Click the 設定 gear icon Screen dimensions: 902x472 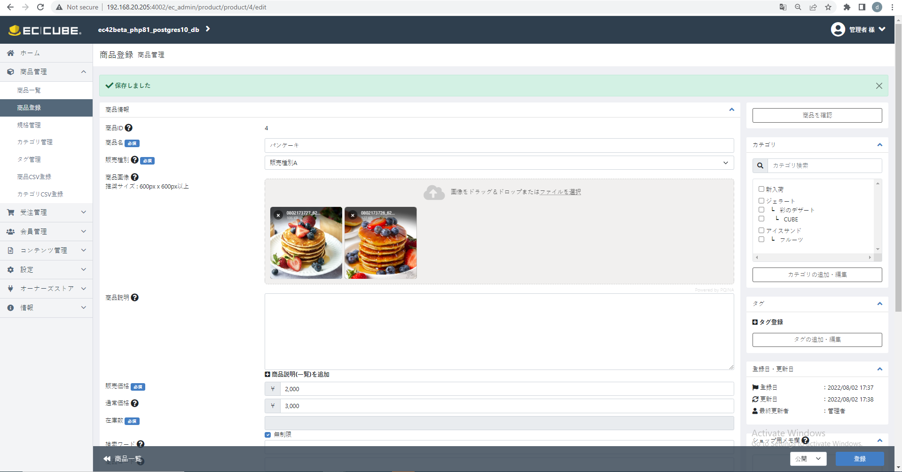(x=10, y=269)
